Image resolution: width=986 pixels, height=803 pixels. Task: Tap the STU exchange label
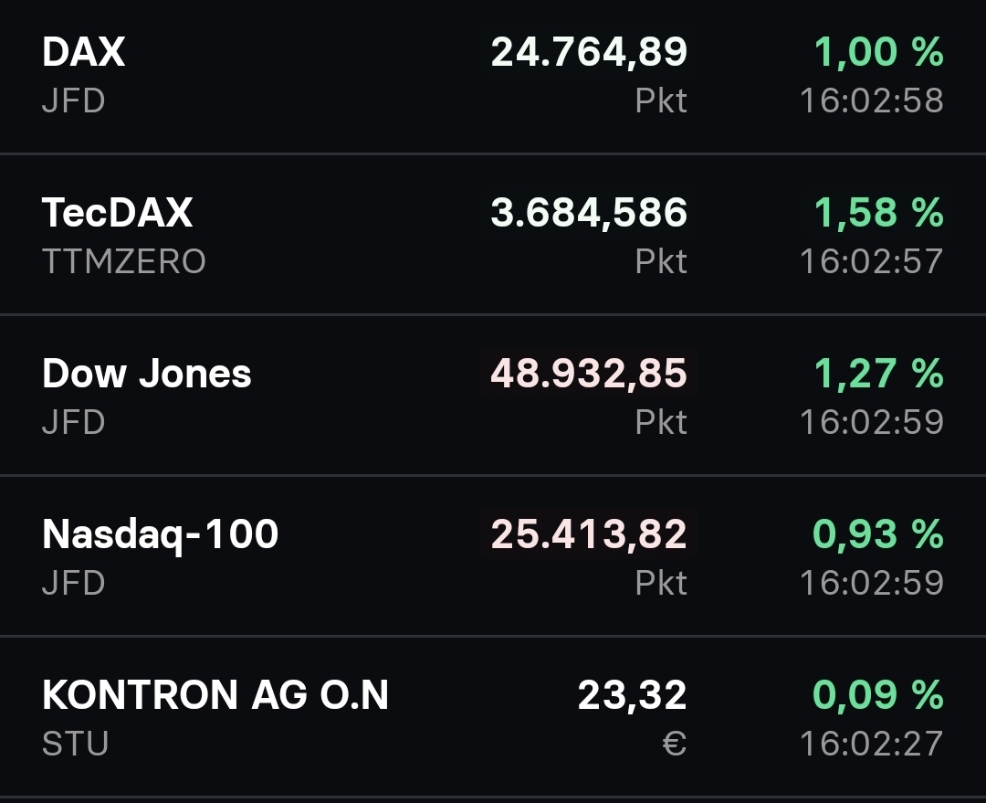[75, 744]
